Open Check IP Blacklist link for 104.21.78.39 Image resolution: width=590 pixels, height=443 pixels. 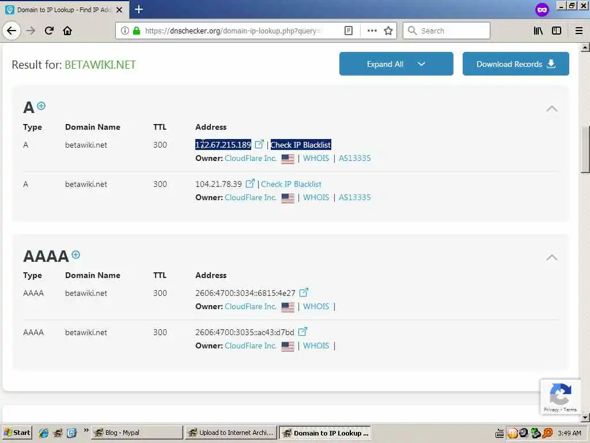[x=291, y=184]
